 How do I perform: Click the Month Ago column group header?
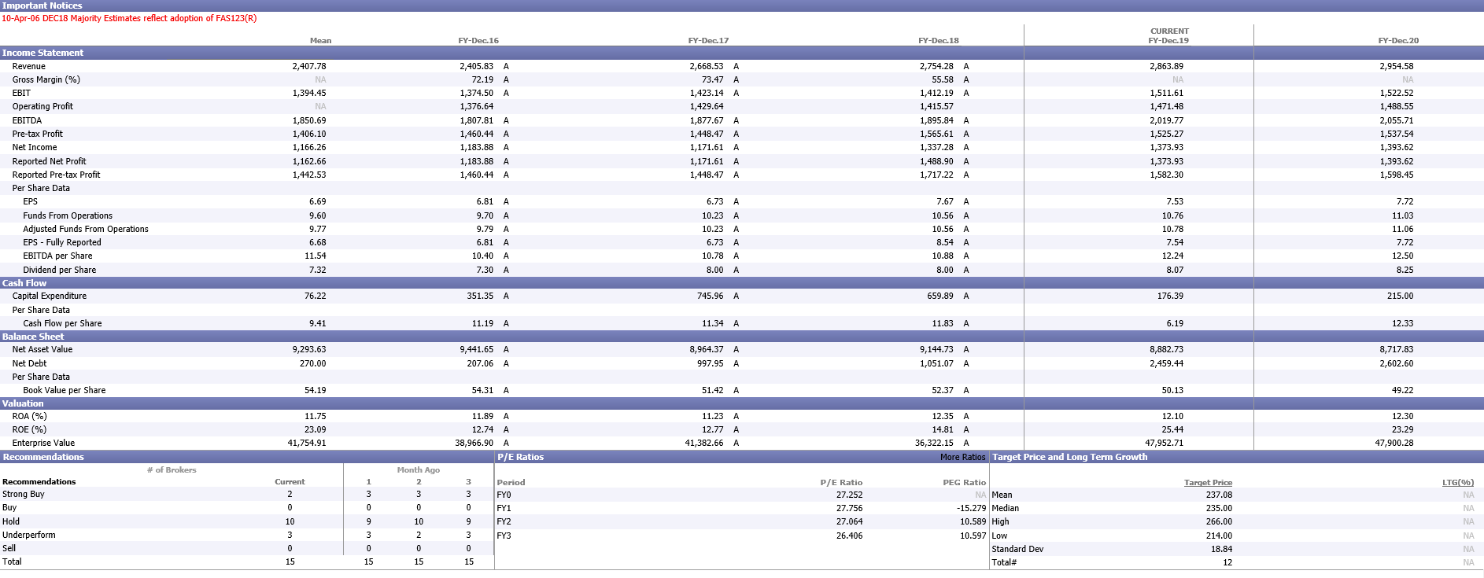click(419, 469)
